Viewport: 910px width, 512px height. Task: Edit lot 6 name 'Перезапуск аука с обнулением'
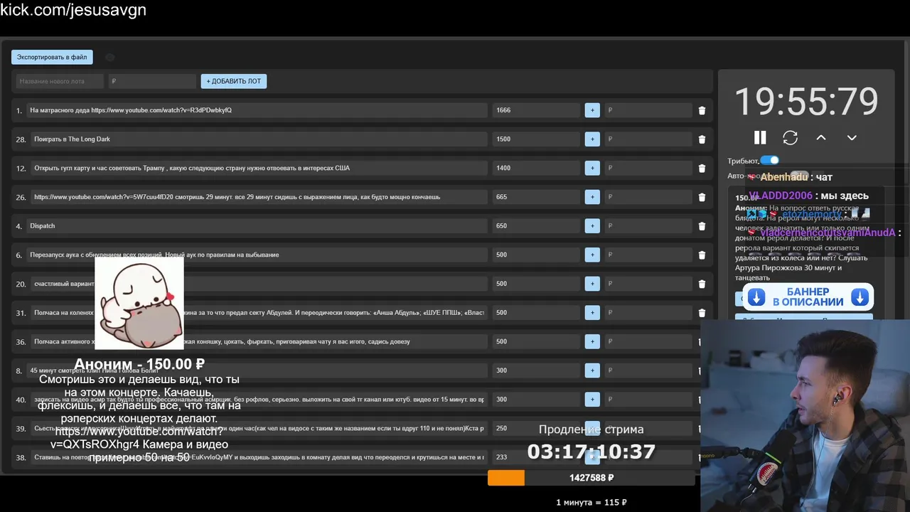pos(257,255)
